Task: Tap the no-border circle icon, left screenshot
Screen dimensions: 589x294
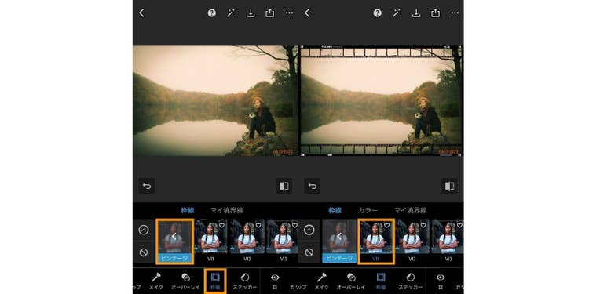Action: [144, 252]
